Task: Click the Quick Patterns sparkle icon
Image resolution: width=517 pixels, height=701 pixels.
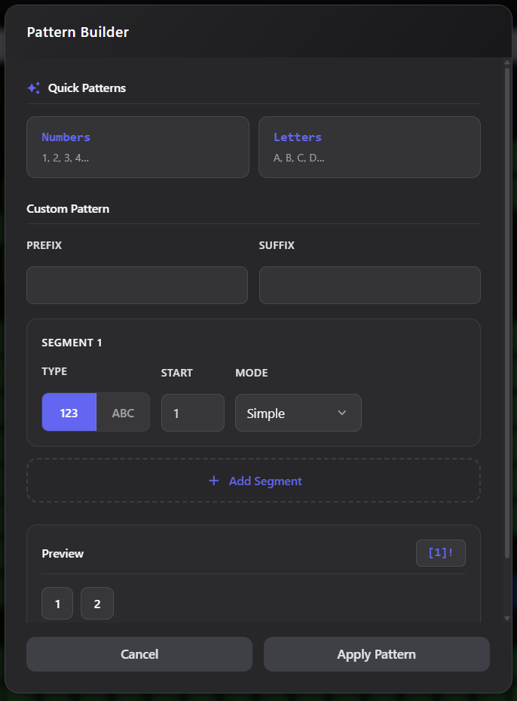Action: click(x=34, y=88)
